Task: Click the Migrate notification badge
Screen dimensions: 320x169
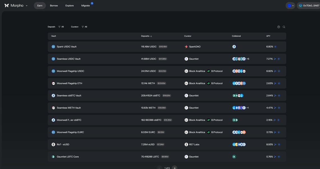Action: click(92, 3)
